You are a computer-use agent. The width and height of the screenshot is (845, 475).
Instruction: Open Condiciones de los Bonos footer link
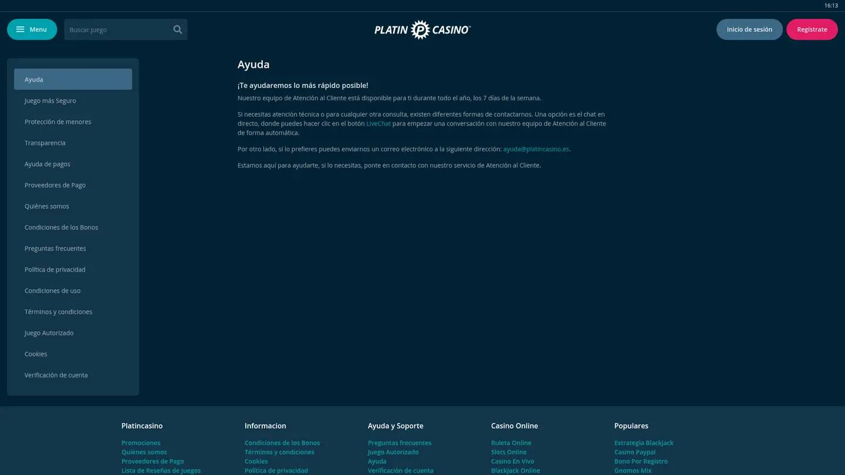pyautogui.click(x=282, y=443)
